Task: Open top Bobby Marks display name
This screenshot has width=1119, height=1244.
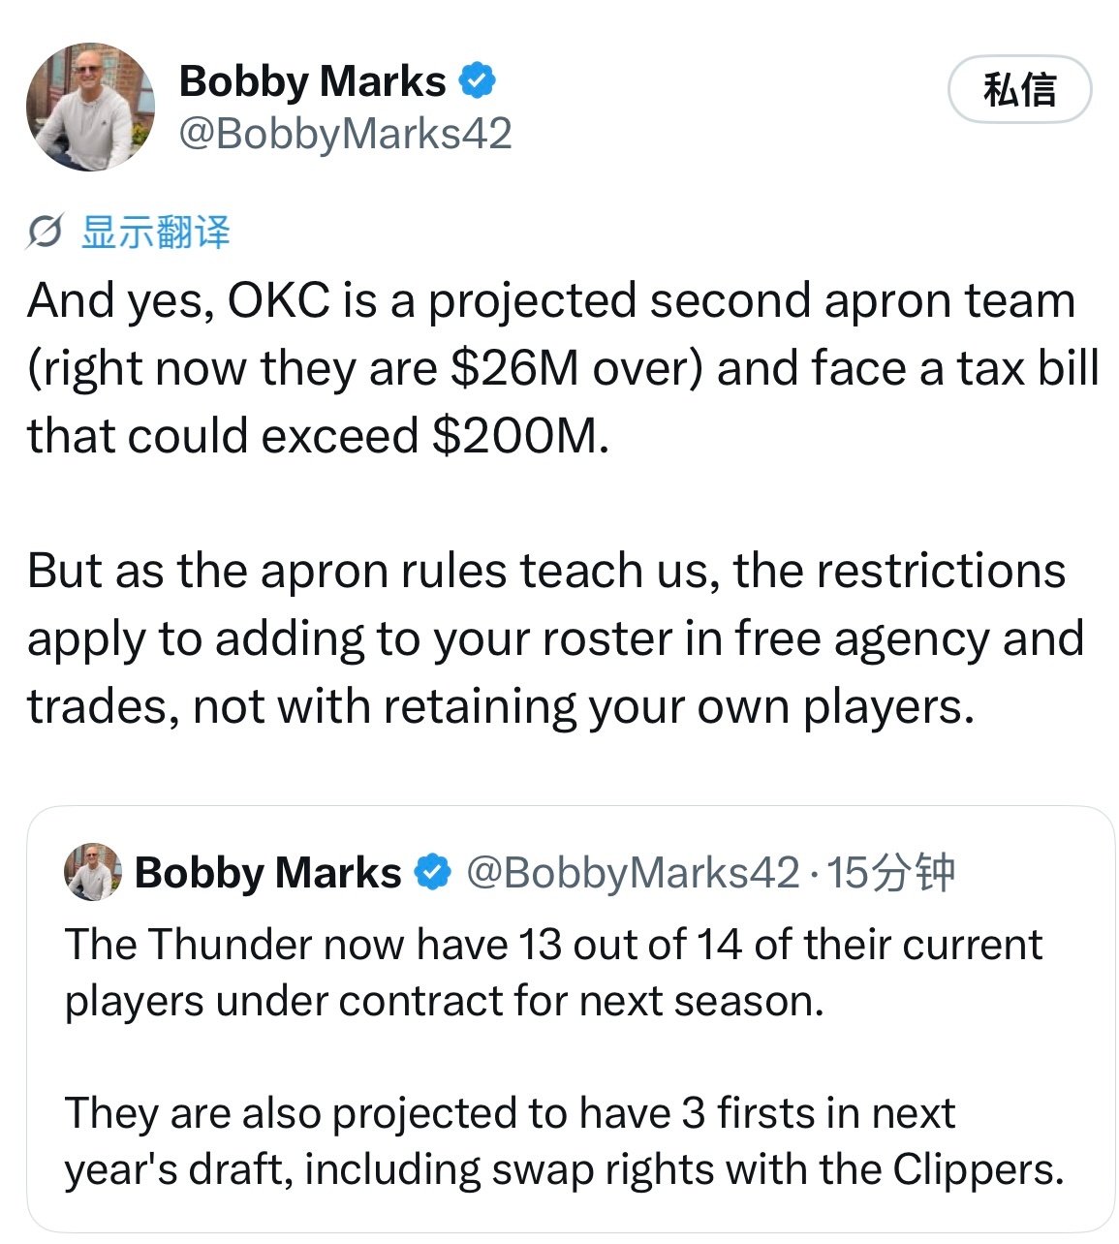Action: pyautogui.click(x=312, y=81)
